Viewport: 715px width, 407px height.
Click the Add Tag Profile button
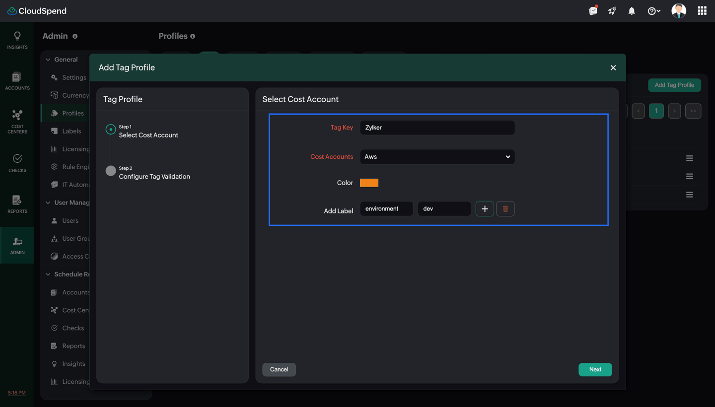click(674, 85)
